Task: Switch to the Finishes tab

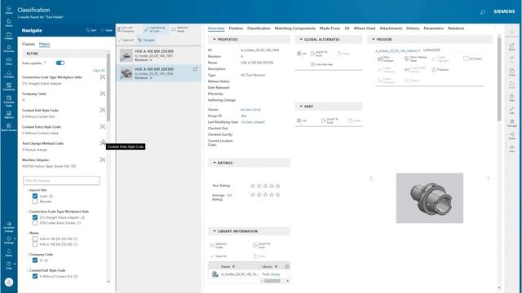Action: tap(236, 28)
